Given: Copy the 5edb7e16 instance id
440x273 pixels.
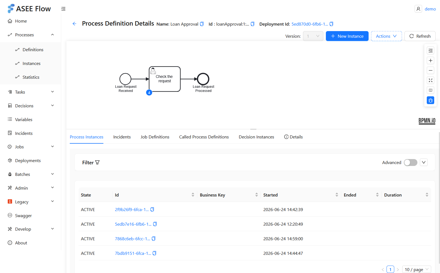Looking at the screenshot, I should click(x=155, y=224).
